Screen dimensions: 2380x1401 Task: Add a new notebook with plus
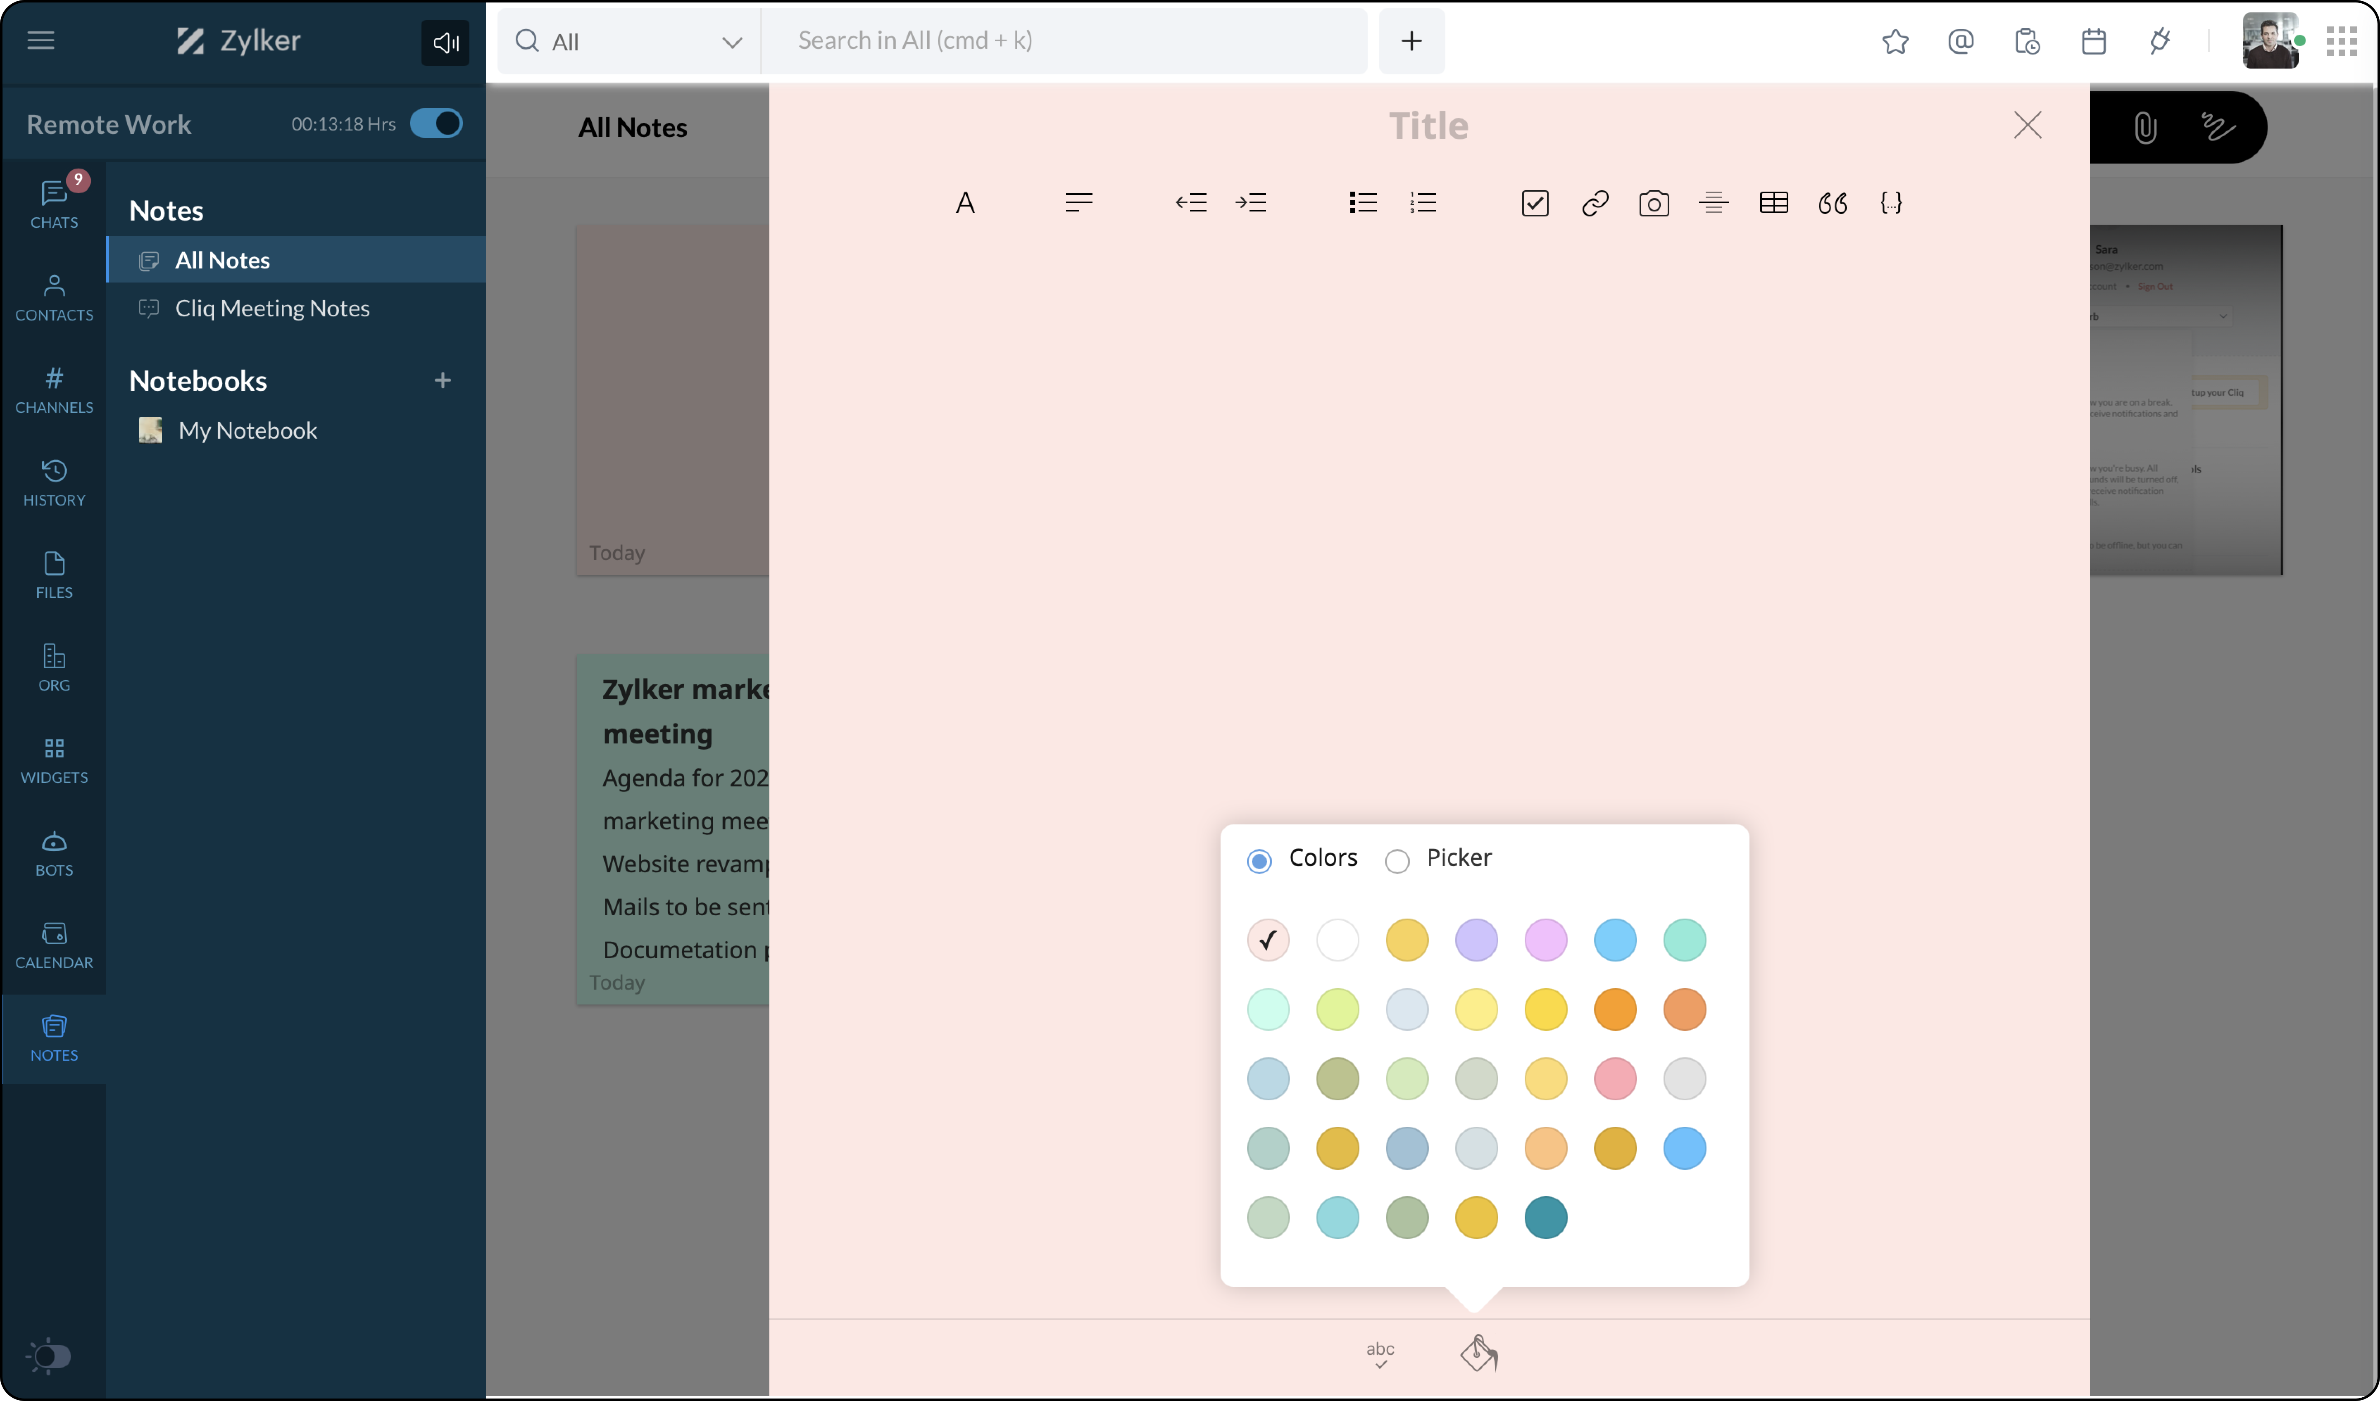click(x=443, y=380)
